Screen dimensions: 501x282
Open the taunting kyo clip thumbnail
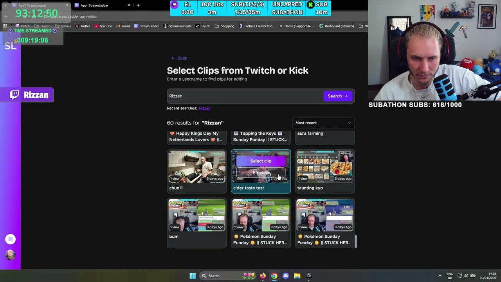[325, 167]
